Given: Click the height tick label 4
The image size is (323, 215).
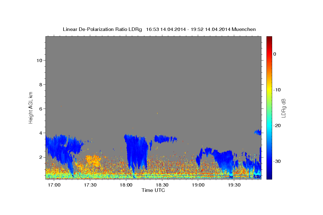Looking at the screenshot, I should point(40,133).
